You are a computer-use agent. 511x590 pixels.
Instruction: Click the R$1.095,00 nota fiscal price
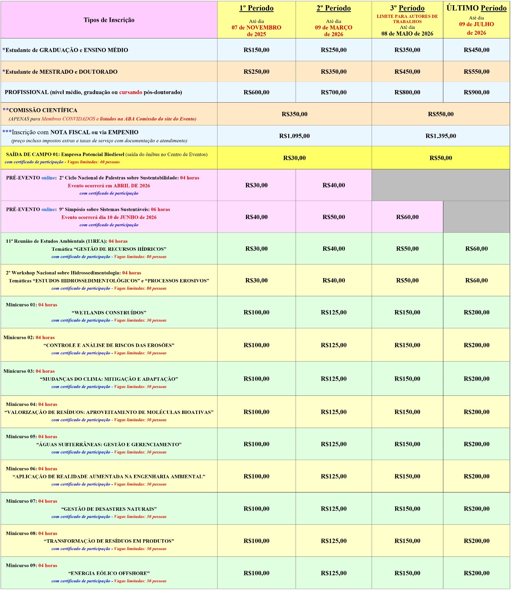(294, 136)
